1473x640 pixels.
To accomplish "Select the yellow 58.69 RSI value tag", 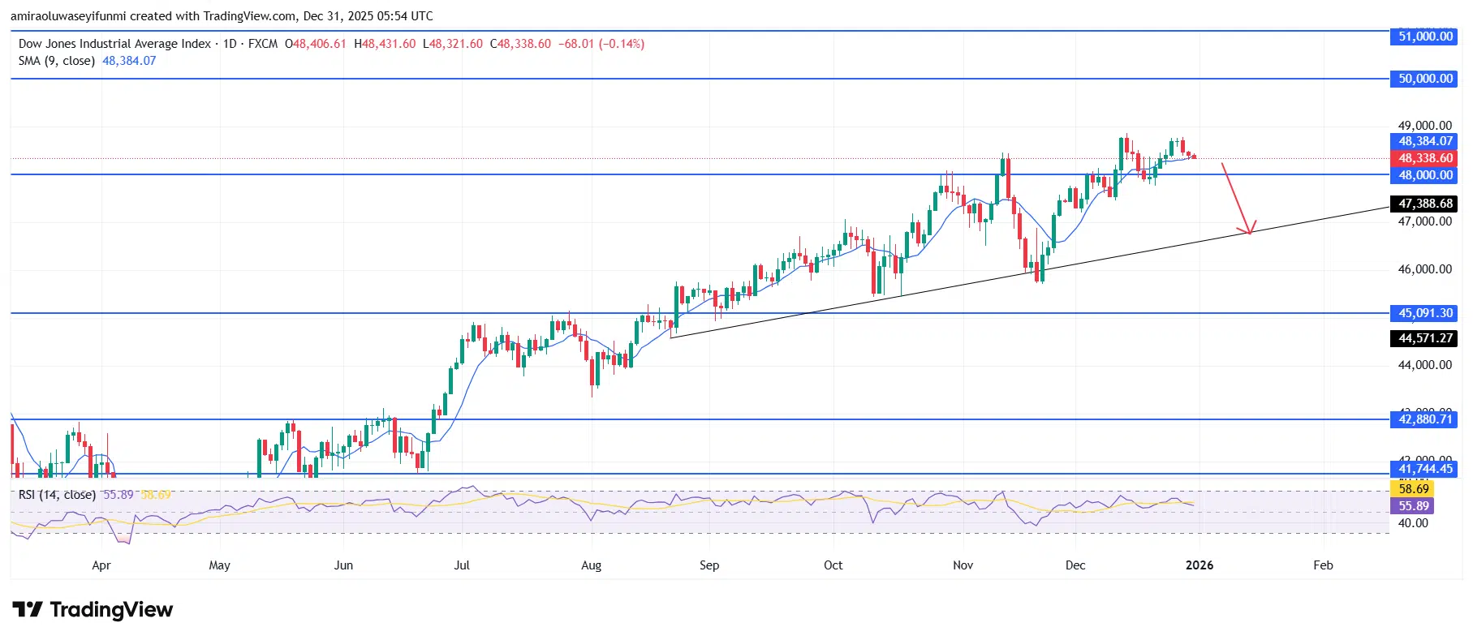I will (1413, 488).
